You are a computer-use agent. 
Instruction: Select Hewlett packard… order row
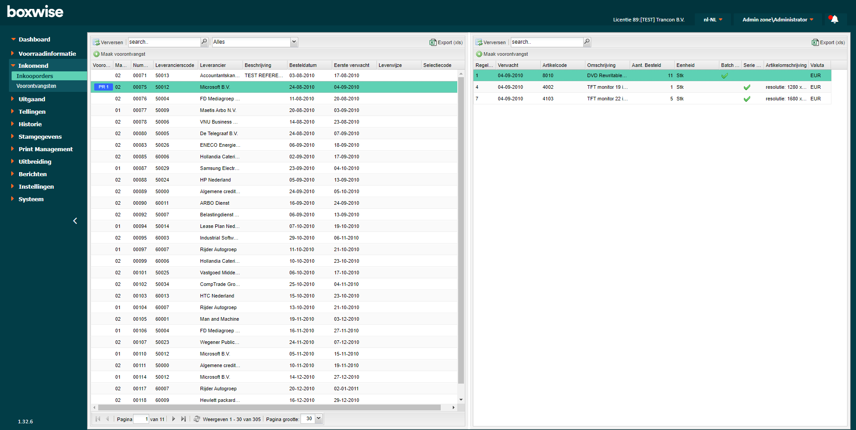point(274,400)
